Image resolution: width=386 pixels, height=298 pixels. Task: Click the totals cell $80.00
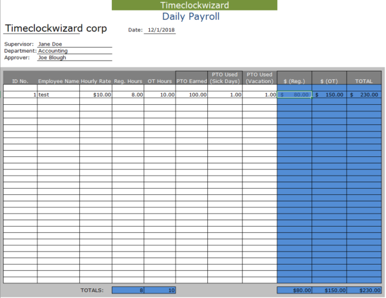click(294, 290)
